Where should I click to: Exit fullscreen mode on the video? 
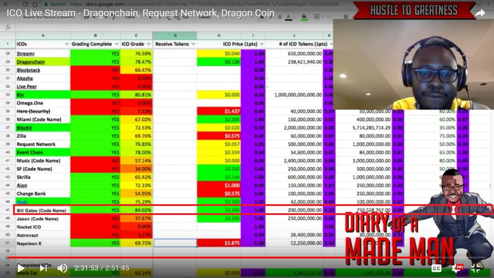point(475,268)
